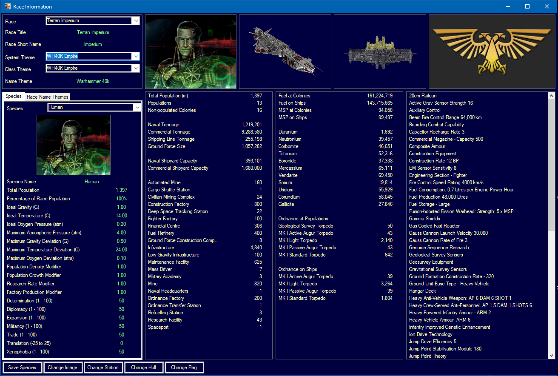Viewport: 558px width, 376px height.
Task: Click the space station image
Action: (x=380, y=51)
